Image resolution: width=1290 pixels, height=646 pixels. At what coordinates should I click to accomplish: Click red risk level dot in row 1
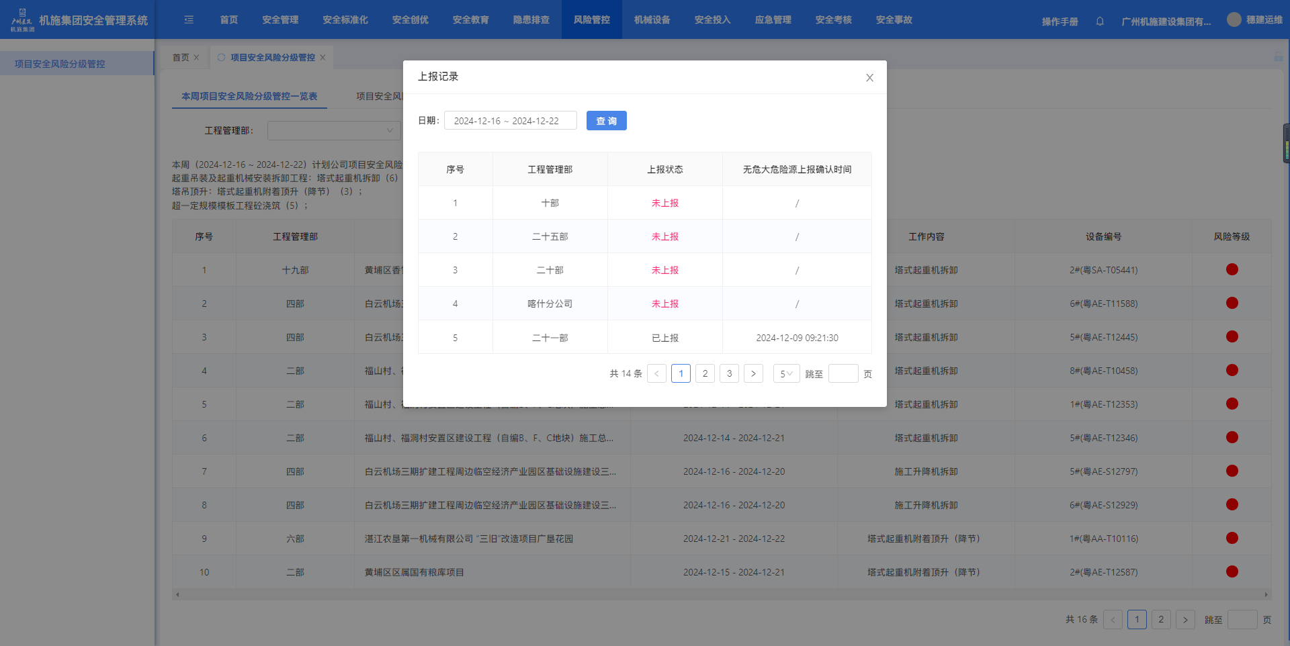(1232, 270)
